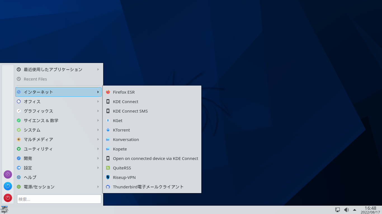Open Thunderbird電子メールクライアント

pos(152,187)
